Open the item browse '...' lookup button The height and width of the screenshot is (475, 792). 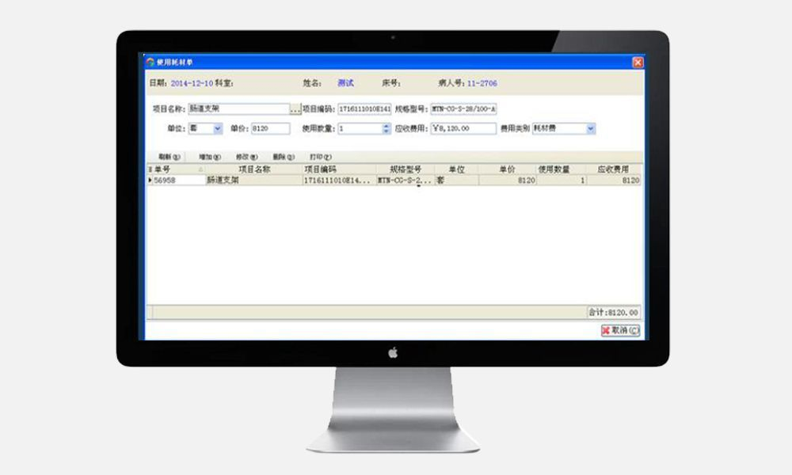294,111
